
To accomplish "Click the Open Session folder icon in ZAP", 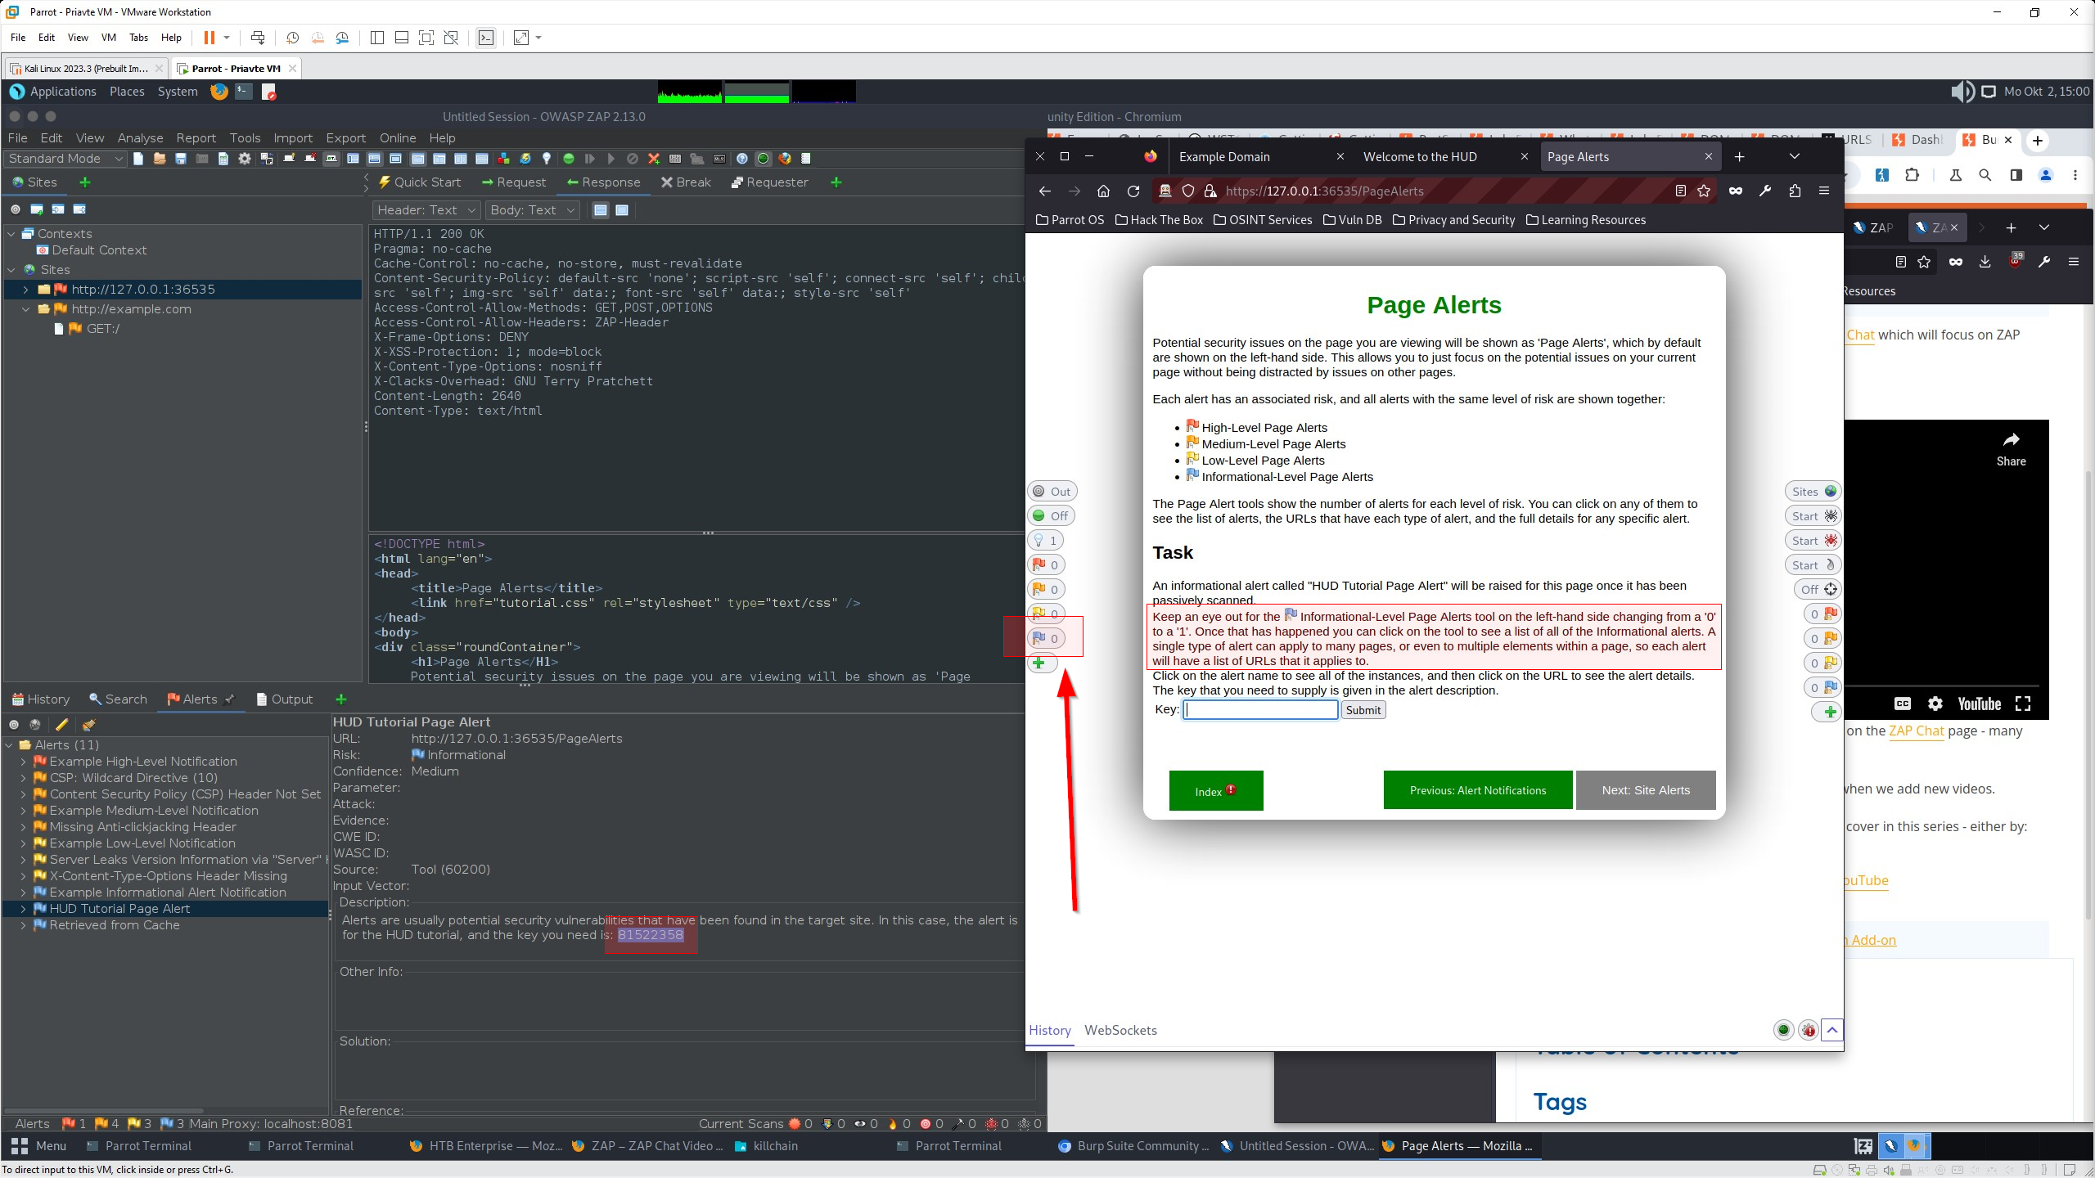I will point(160,159).
